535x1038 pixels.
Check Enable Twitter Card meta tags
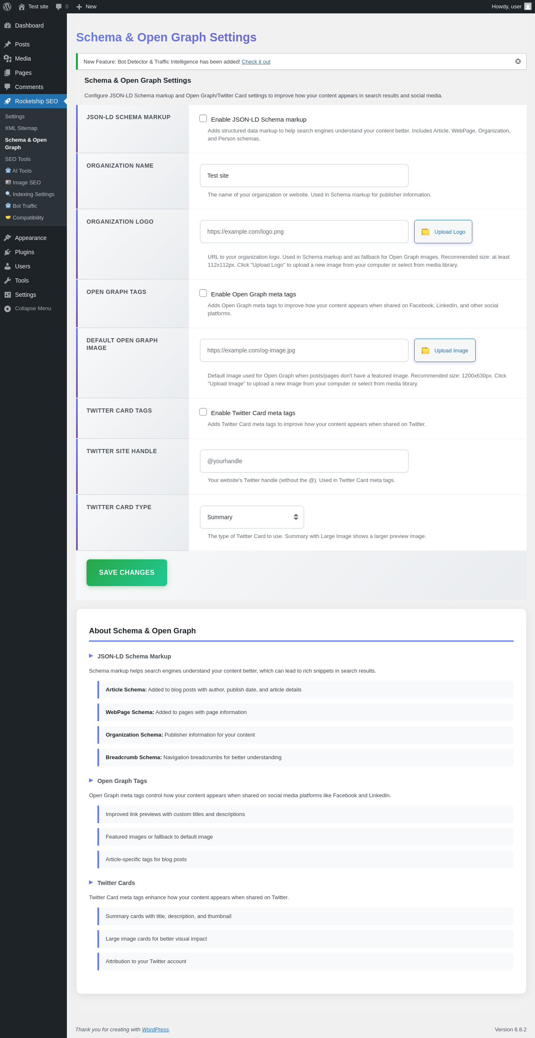203,412
